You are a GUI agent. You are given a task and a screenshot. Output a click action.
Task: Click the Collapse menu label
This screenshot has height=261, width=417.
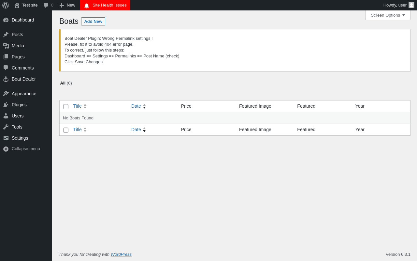point(26,149)
